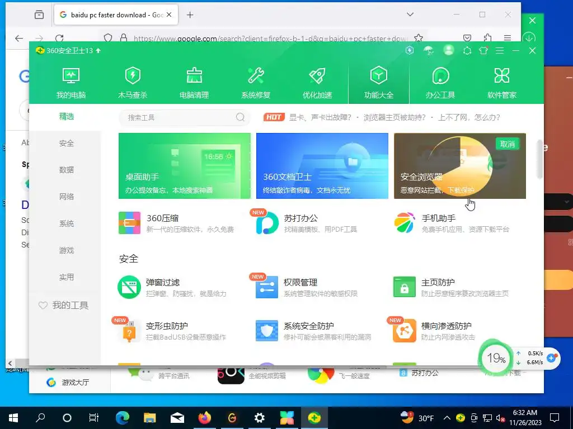Viewport: 573px width, 429px height.
Task: Open 电脑清理 cleanup section
Action: click(194, 83)
